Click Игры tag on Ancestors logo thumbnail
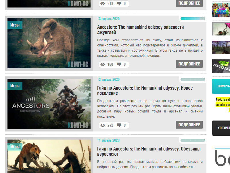The height and width of the screenshot is (173, 230). 15,86
